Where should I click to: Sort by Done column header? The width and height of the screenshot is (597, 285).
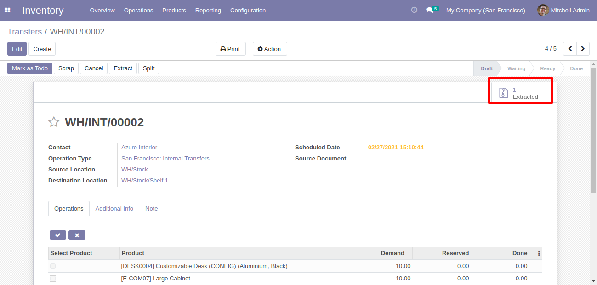[500, 253]
